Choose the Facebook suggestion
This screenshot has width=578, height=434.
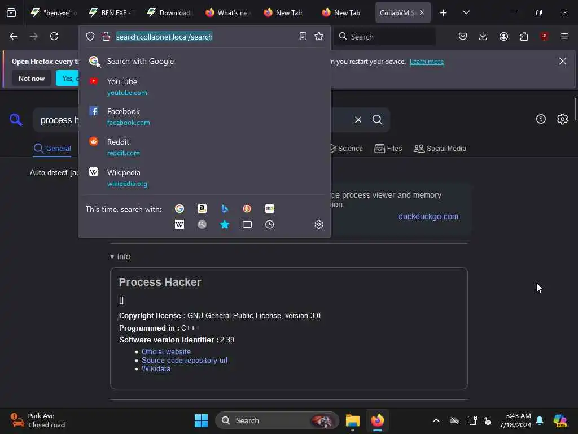pyautogui.click(x=204, y=116)
